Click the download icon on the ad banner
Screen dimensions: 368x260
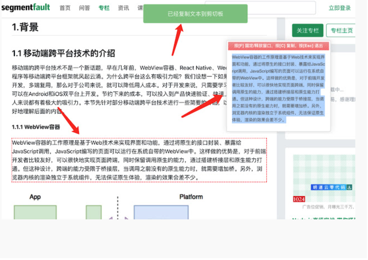coord(349,188)
